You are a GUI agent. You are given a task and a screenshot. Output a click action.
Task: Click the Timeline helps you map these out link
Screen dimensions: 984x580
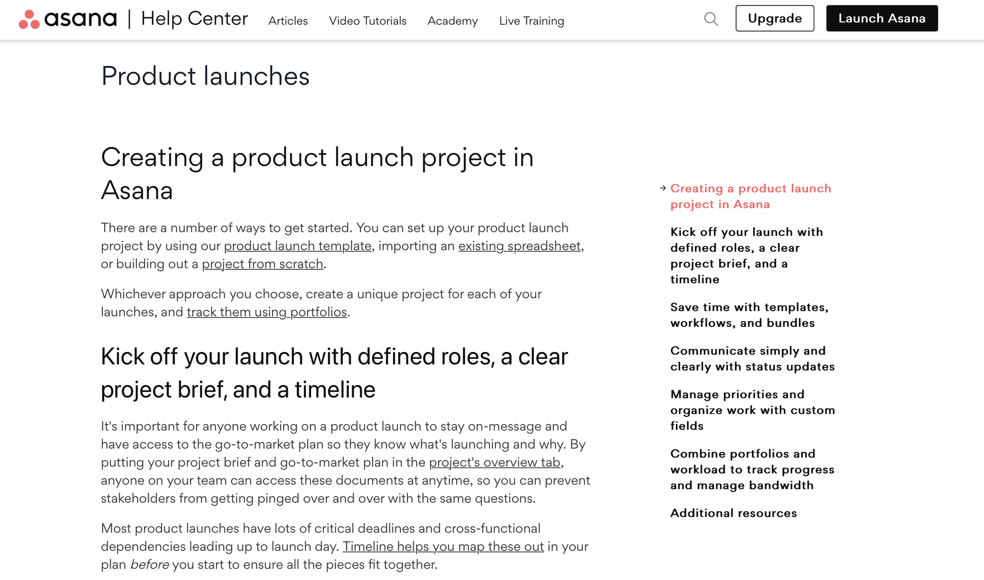[x=443, y=546]
